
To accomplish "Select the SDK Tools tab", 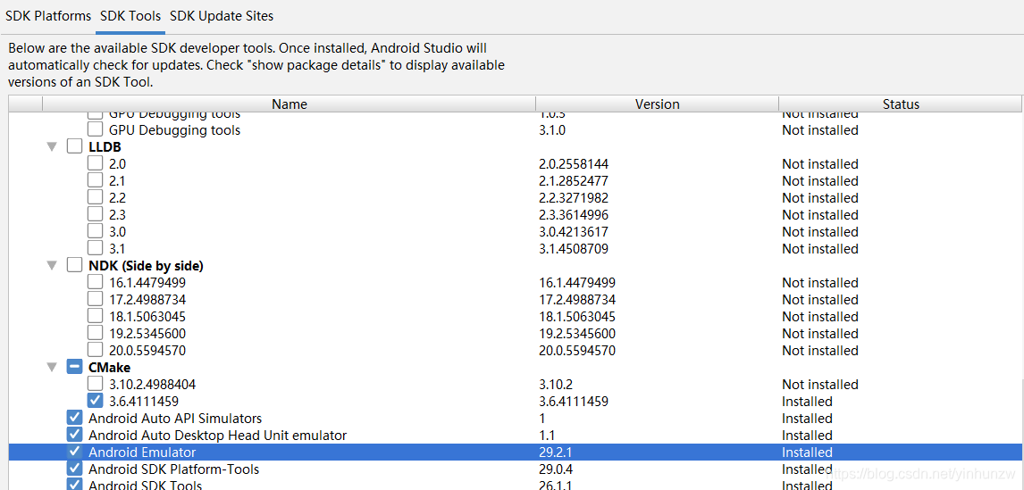I will coord(130,16).
